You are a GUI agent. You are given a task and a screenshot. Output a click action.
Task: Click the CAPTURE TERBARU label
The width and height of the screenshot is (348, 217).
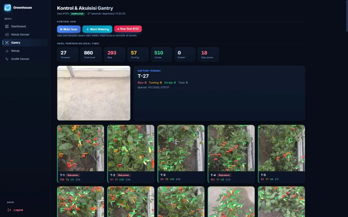click(149, 71)
